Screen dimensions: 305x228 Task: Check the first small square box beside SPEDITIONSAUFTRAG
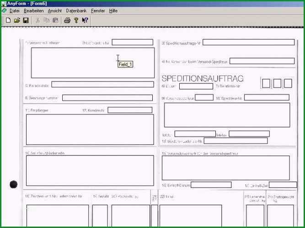click(266, 83)
